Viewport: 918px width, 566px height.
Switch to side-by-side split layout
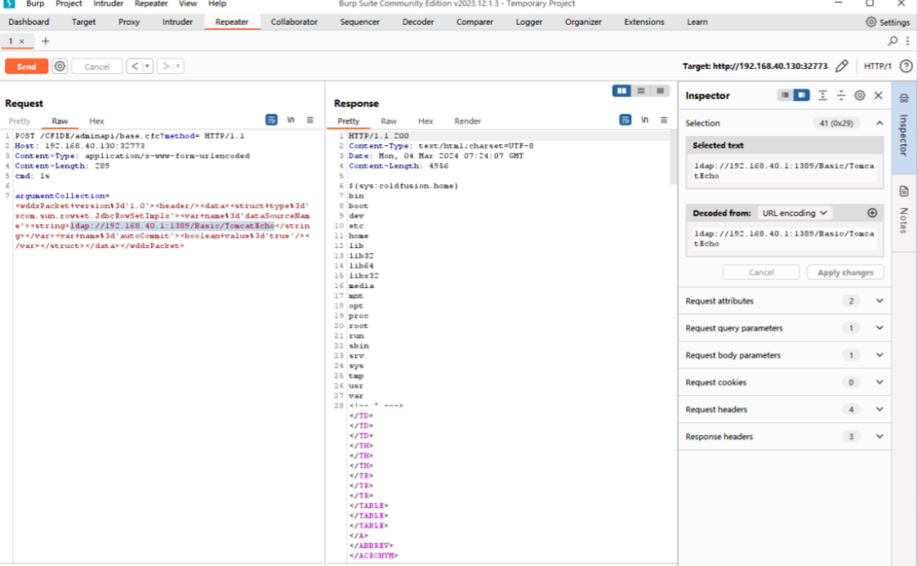[622, 90]
